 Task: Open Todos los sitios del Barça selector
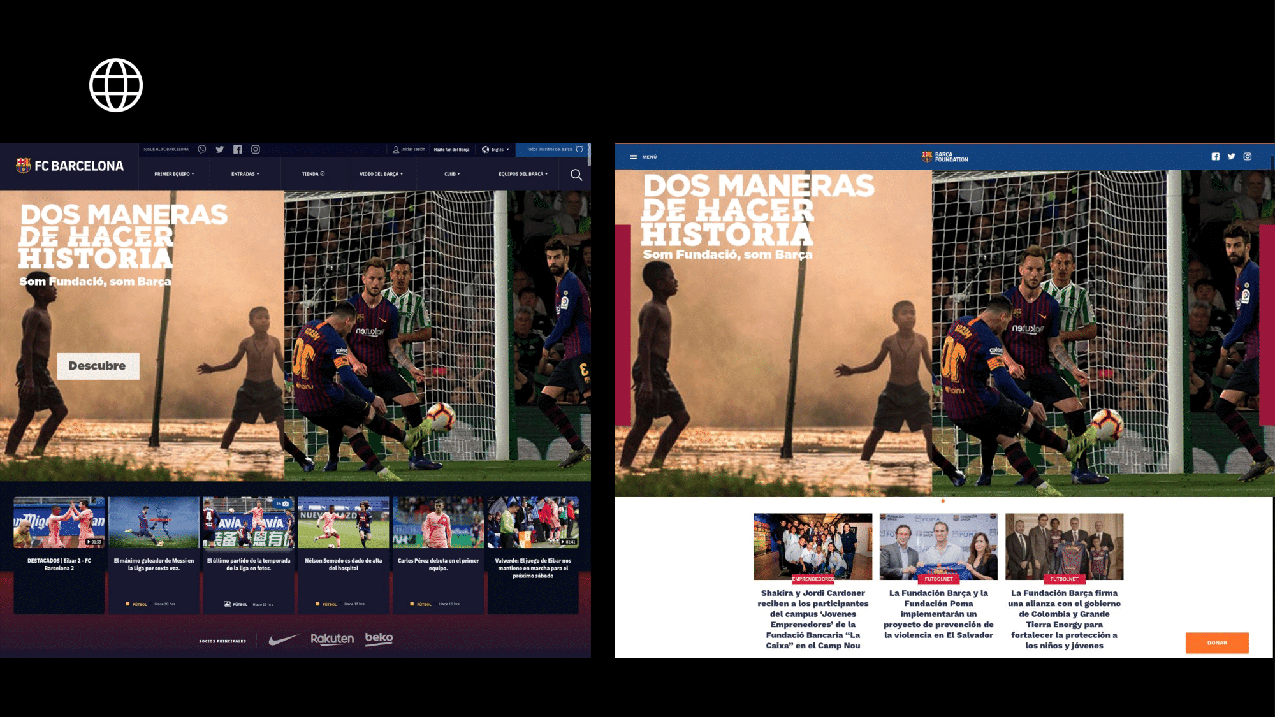(x=553, y=150)
